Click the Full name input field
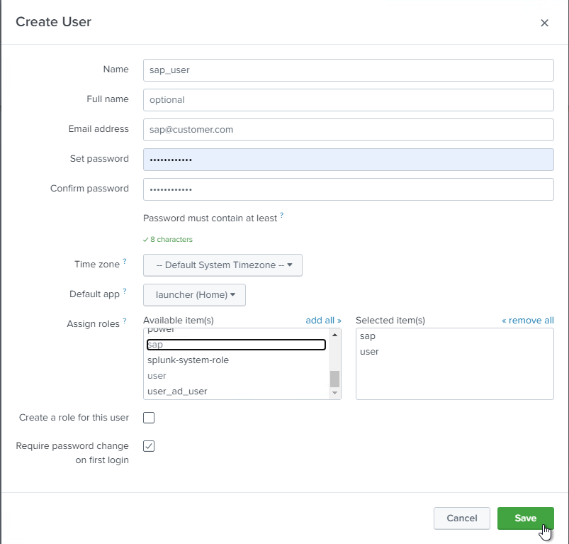569x544 pixels. tap(348, 100)
